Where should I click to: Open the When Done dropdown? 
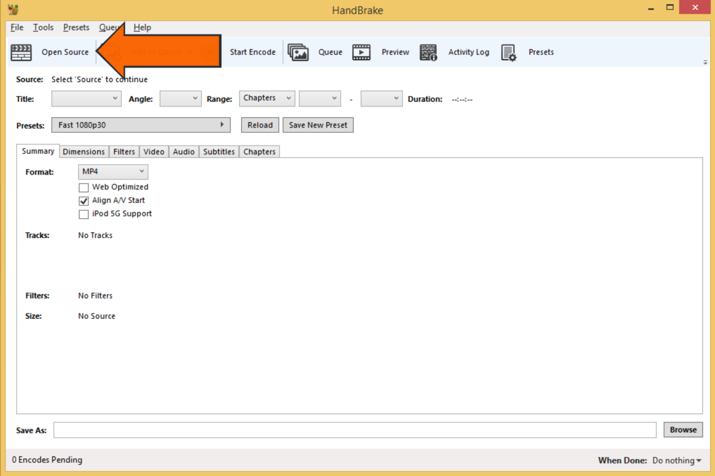pos(677,461)
